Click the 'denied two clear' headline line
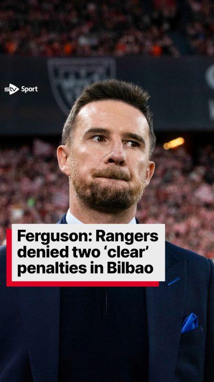This screenshot has height=382, width=214. [87, 253]
